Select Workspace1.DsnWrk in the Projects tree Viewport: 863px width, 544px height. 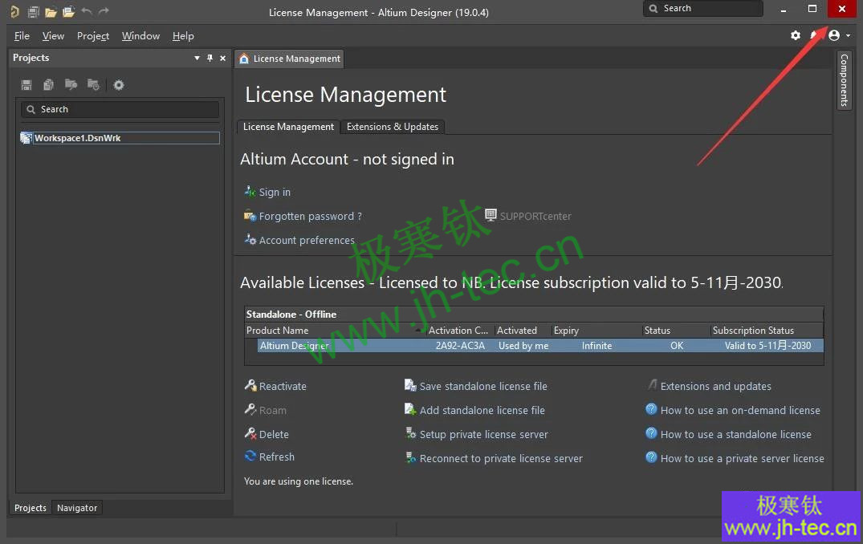click(x=120, y=138)
